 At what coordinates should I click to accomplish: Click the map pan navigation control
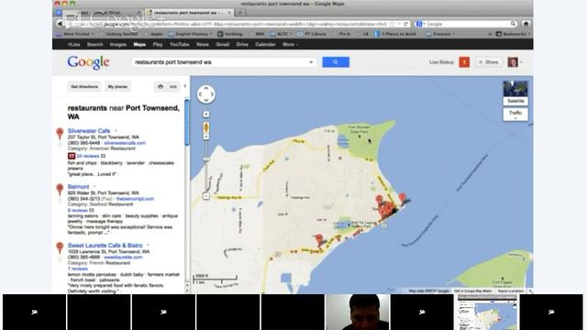pos(206,94)
